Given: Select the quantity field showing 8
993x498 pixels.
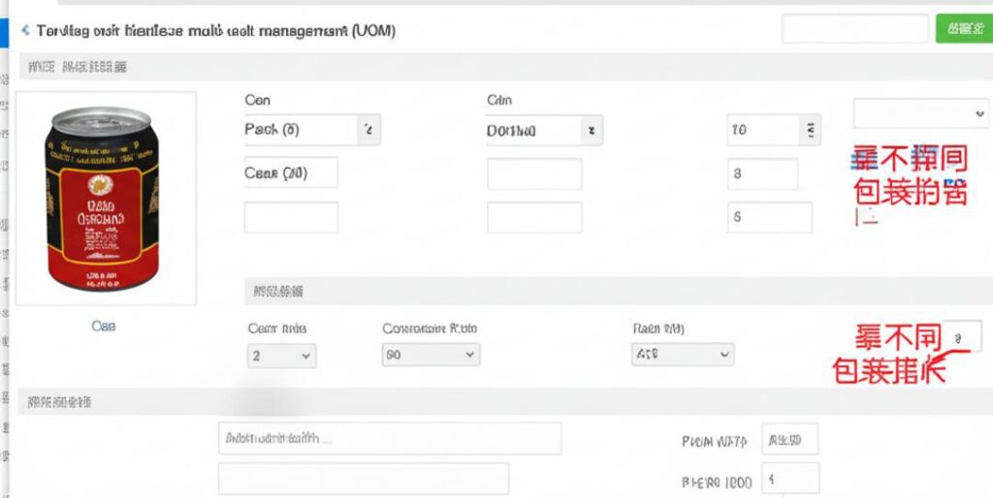Looking at the screenshot, I should [x=762, y=174].
